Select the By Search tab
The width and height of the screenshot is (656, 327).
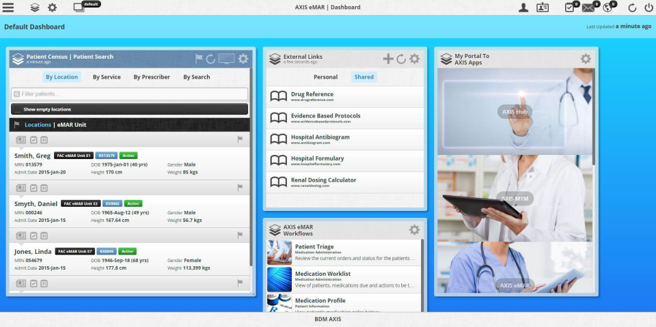click(197, 77)
